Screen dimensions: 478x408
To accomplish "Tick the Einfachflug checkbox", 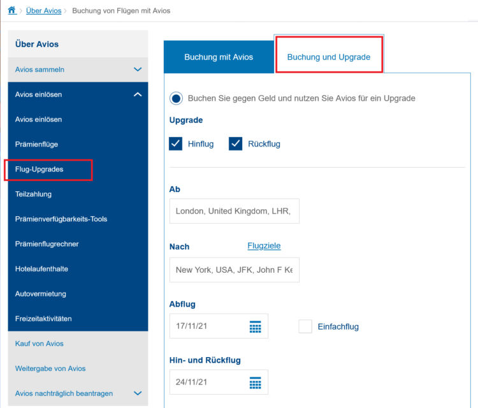I will (x=305, y=326).
